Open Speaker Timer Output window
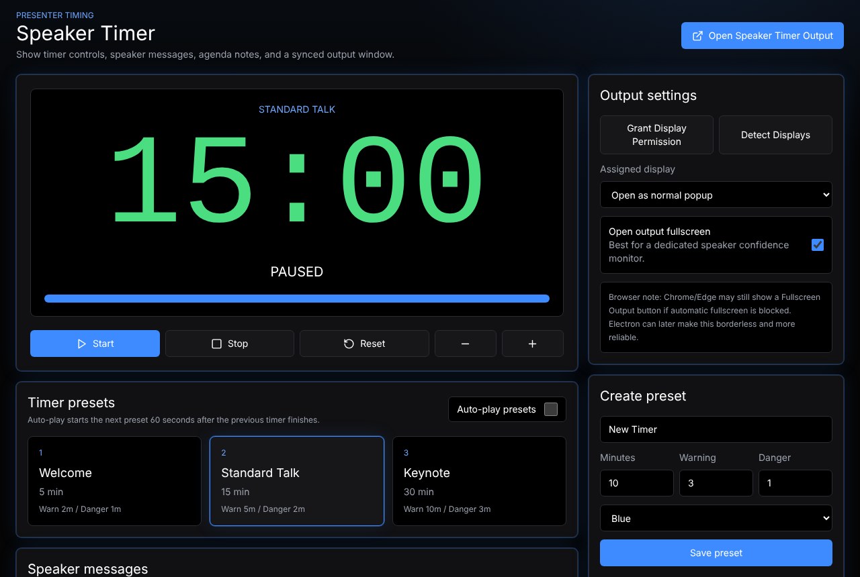Viewport: 860px width, 577px height. pyautogui.click(x=763, y=36)
